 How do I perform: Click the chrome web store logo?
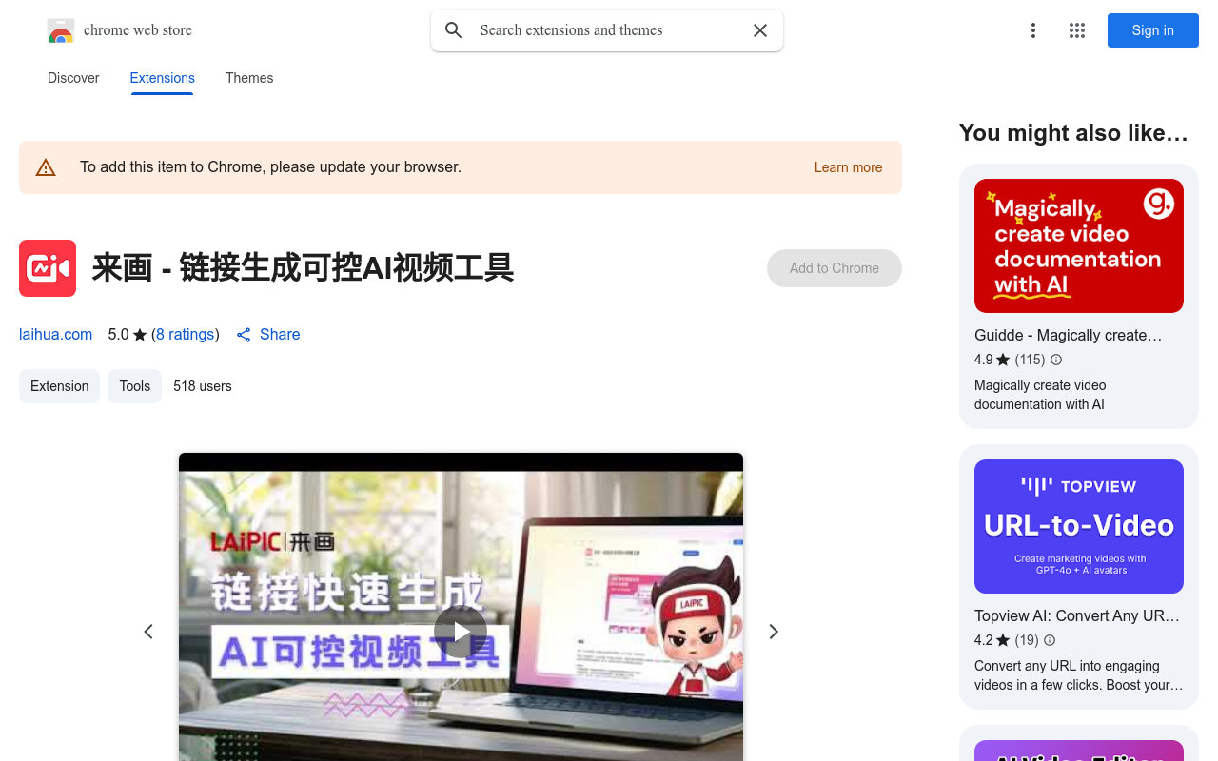coord(61,30)
